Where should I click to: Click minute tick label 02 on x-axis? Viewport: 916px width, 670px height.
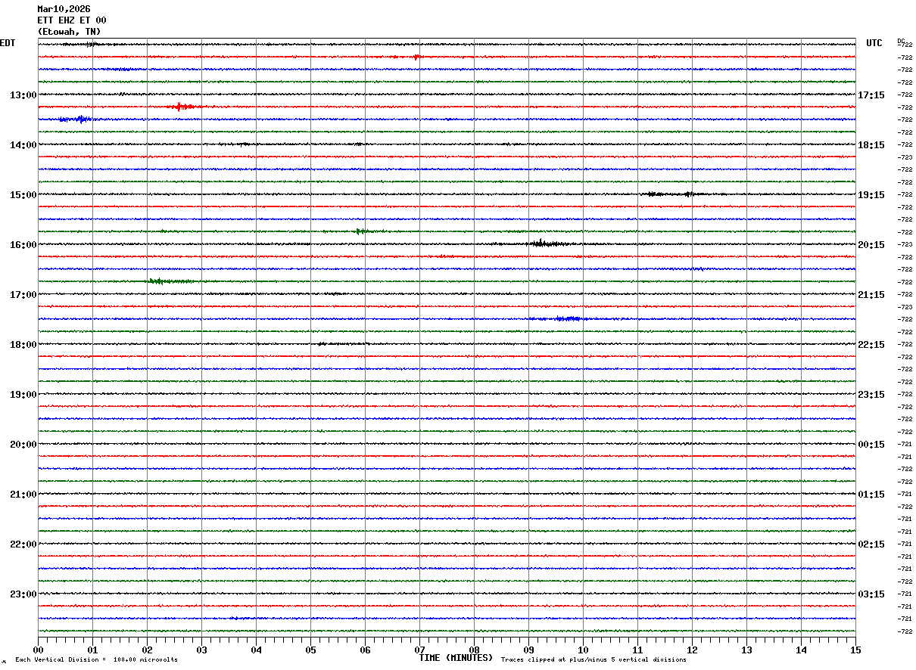coord(147,650)
